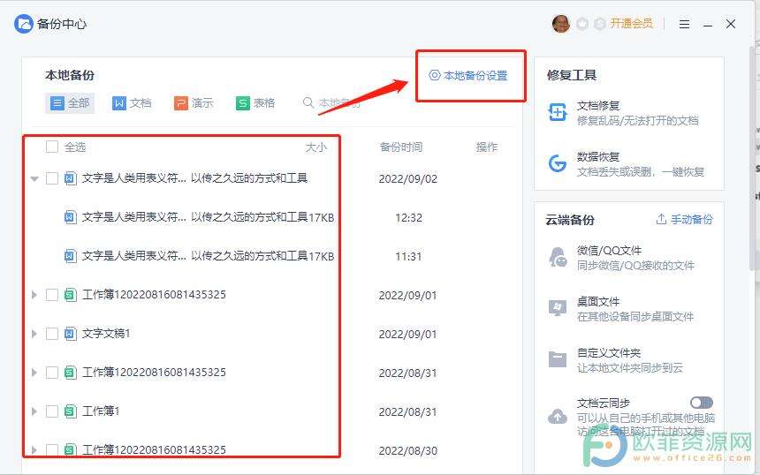Open the hamburger menu icon in title bar
The image size is (760, 475).
pyautogui.click(x=684, y=24)
